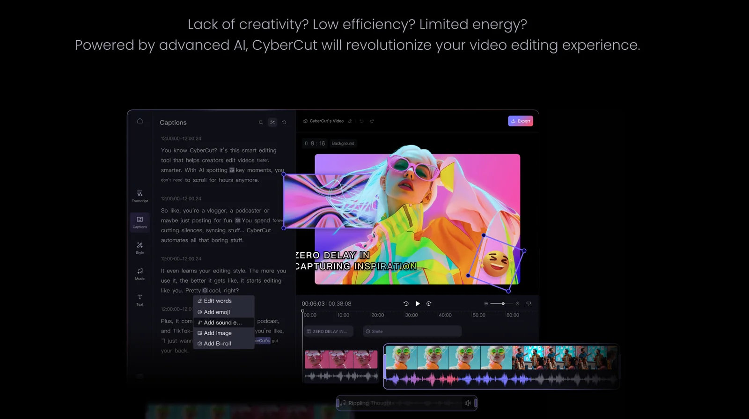
Task: Mute the Rippling Thoughts audio track
Action: (468, 403)
